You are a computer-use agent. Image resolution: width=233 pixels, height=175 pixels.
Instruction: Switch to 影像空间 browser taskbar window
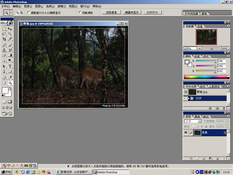tap(74, 172)
